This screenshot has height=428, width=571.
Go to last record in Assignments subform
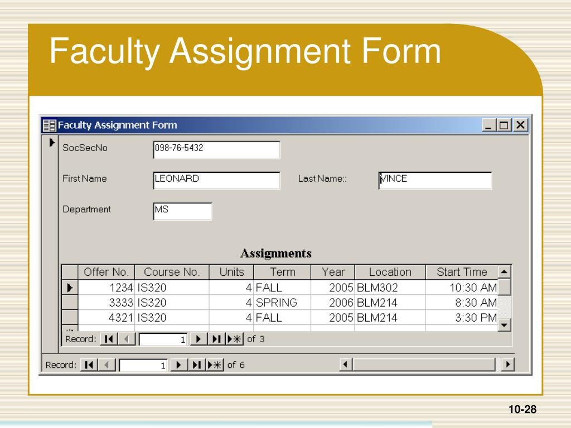tap(216, 339)
